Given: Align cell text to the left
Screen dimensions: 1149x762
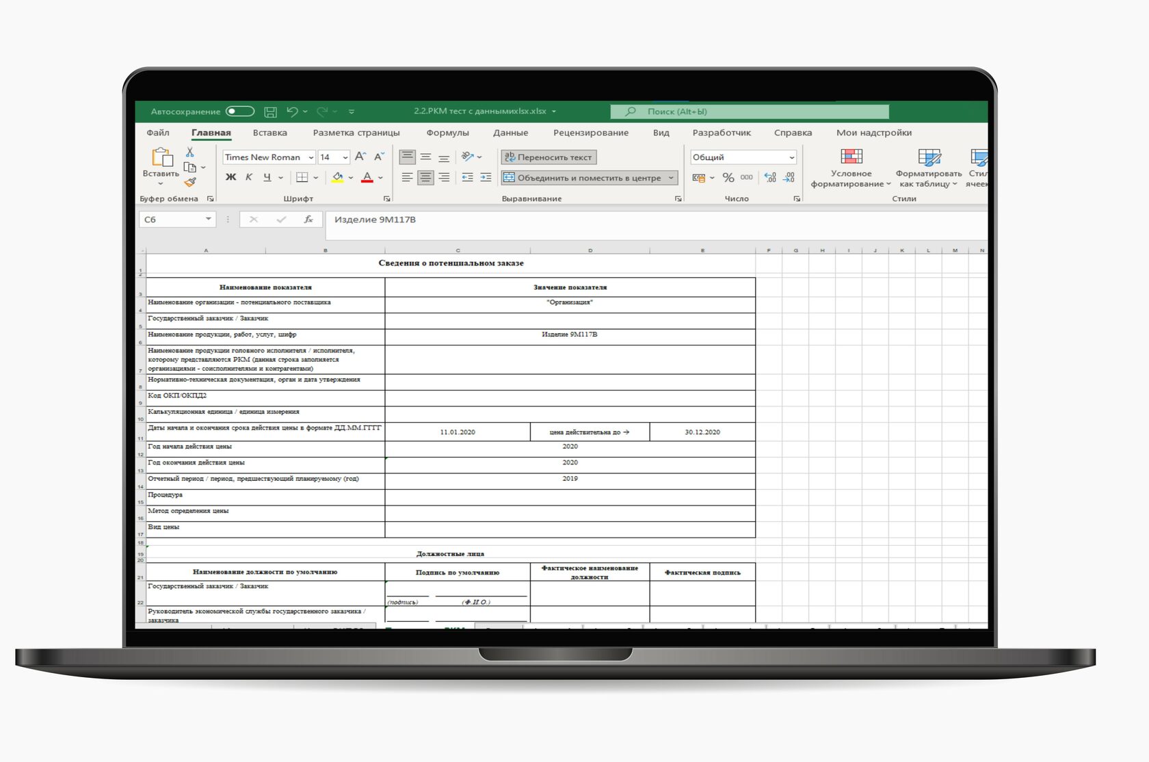Looking at the screenshot, I should pos(407,177).
